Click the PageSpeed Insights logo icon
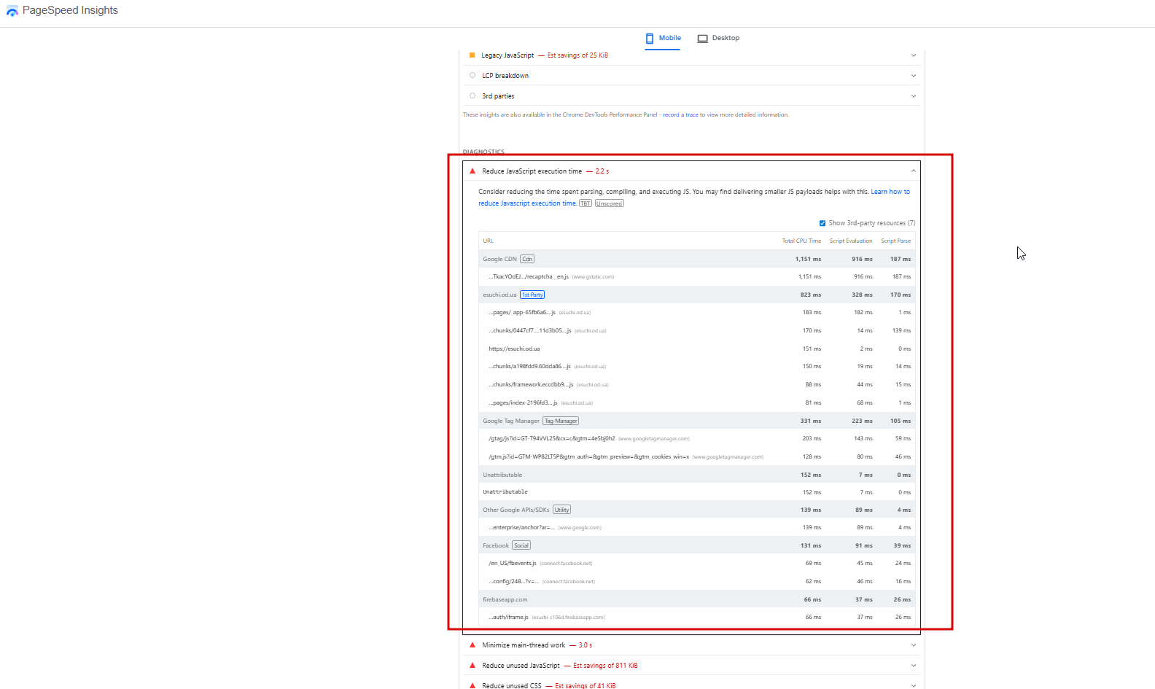1155x689 pixels. [12, 11]
